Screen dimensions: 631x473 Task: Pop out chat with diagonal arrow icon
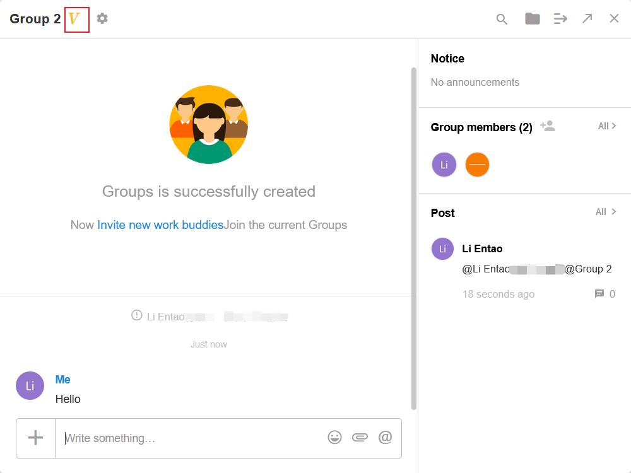pyautogui.click(x=587, y=18)
